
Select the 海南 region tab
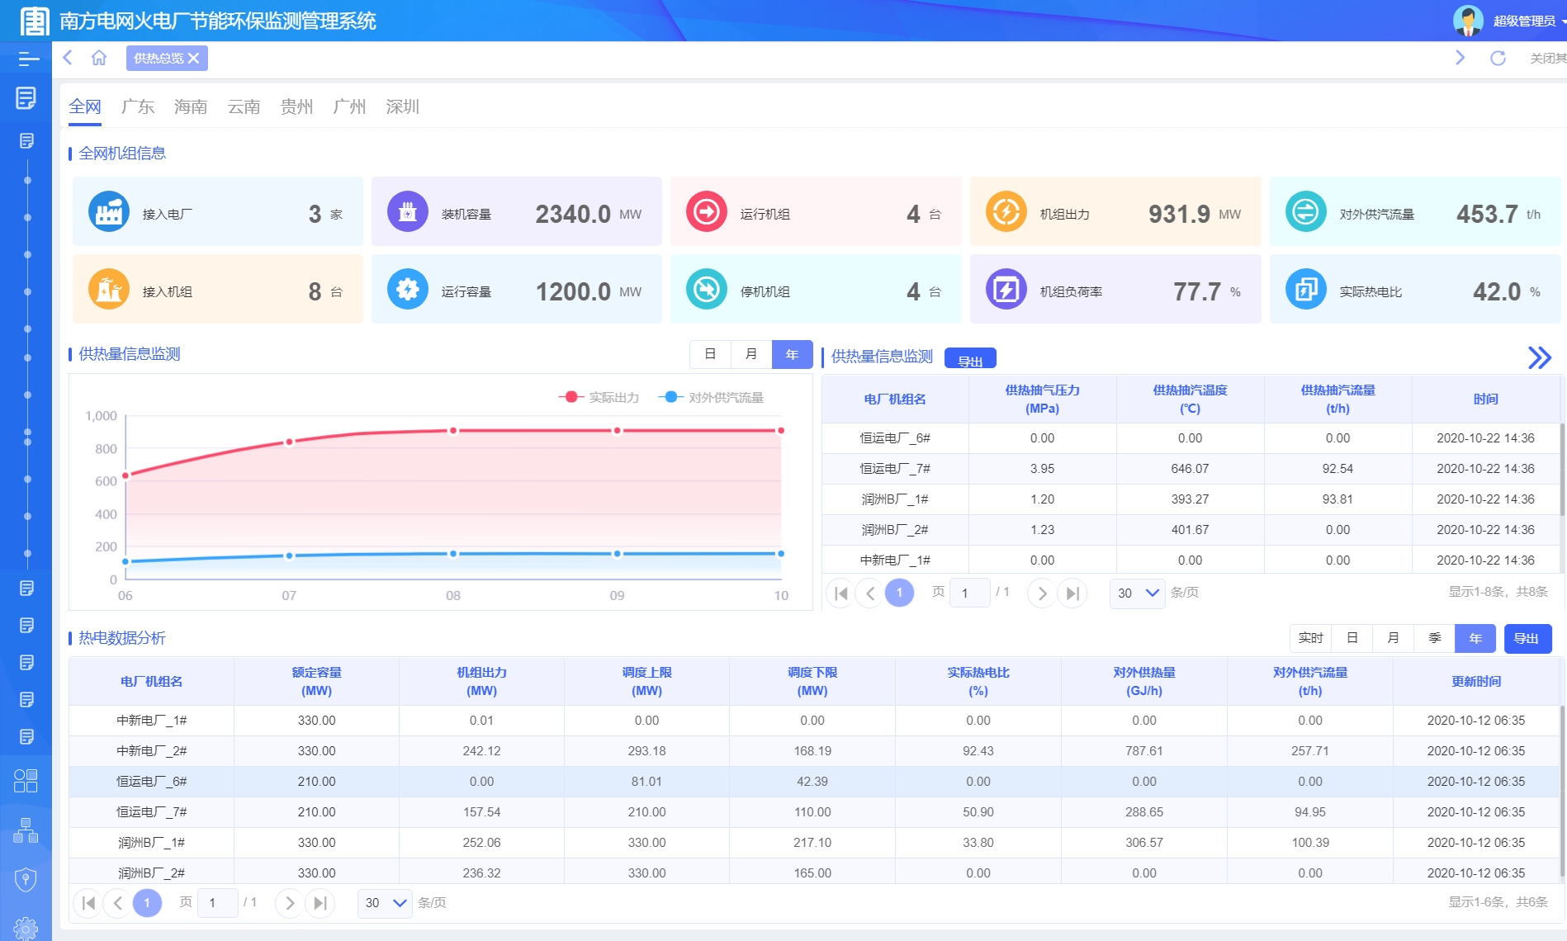[191, 106]
